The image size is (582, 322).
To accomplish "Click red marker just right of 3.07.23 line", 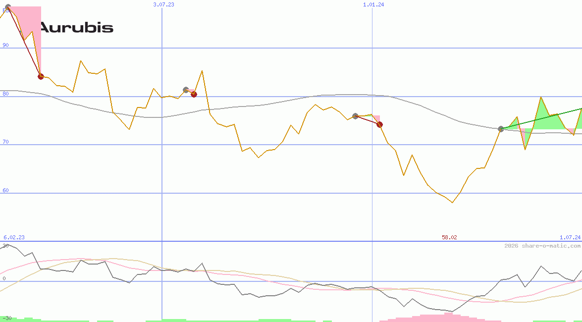I will pyautogui.click(x=194, y=94).
